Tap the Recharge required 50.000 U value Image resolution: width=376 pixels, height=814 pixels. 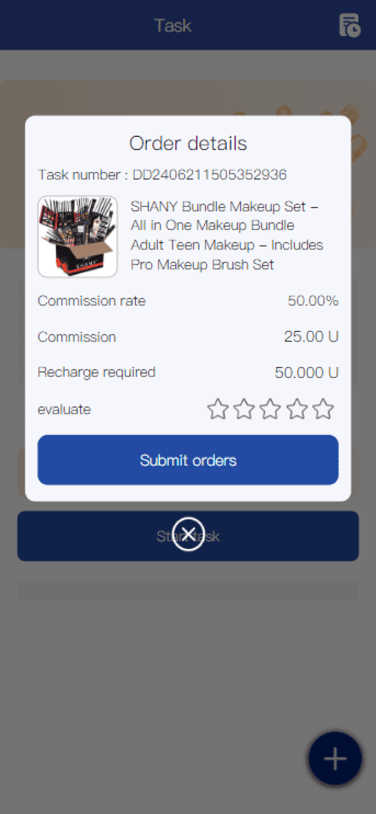(307, 372)
